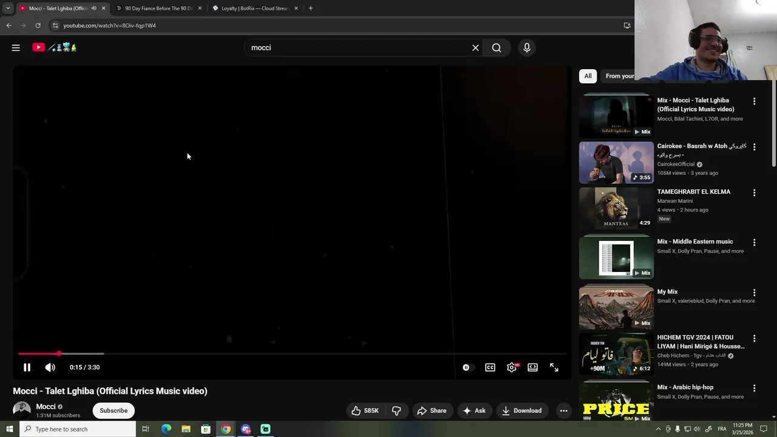Open File Explorer from the taskbar
Viewport: 777px width, 437px height.
coord(186,429)
